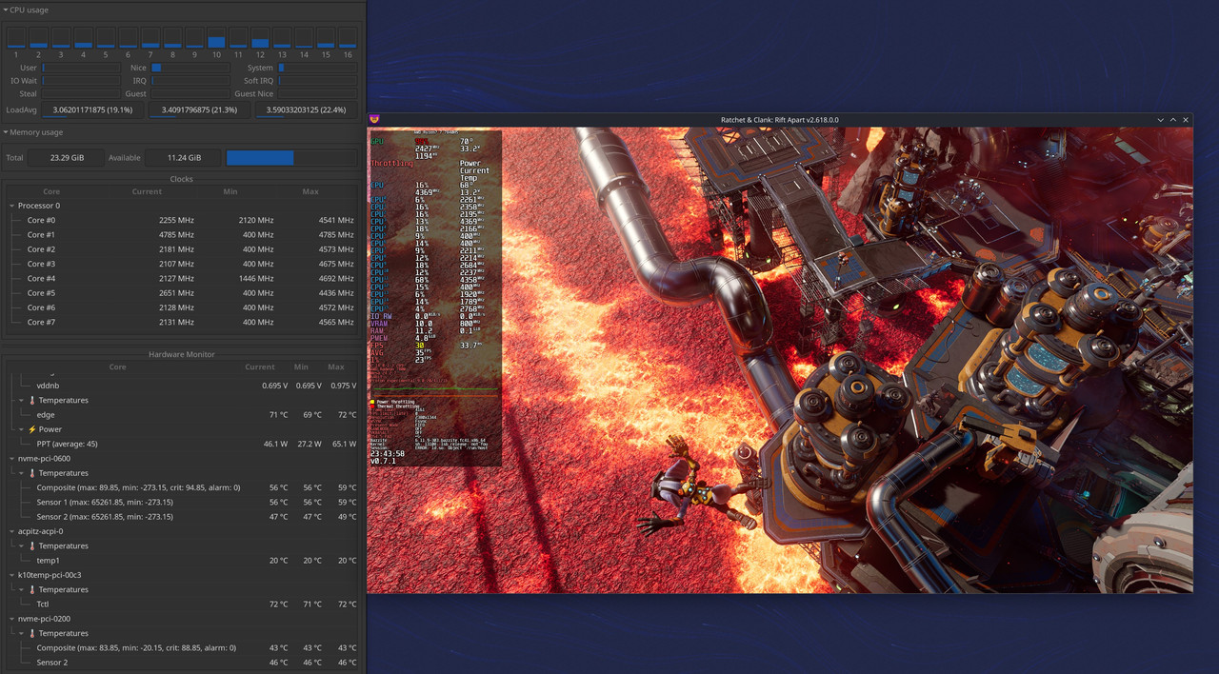The height and width of the screenshot is (674, 1219).
Task: Click the Total memory value 23.29 GiB
Action: pos(67,158)
